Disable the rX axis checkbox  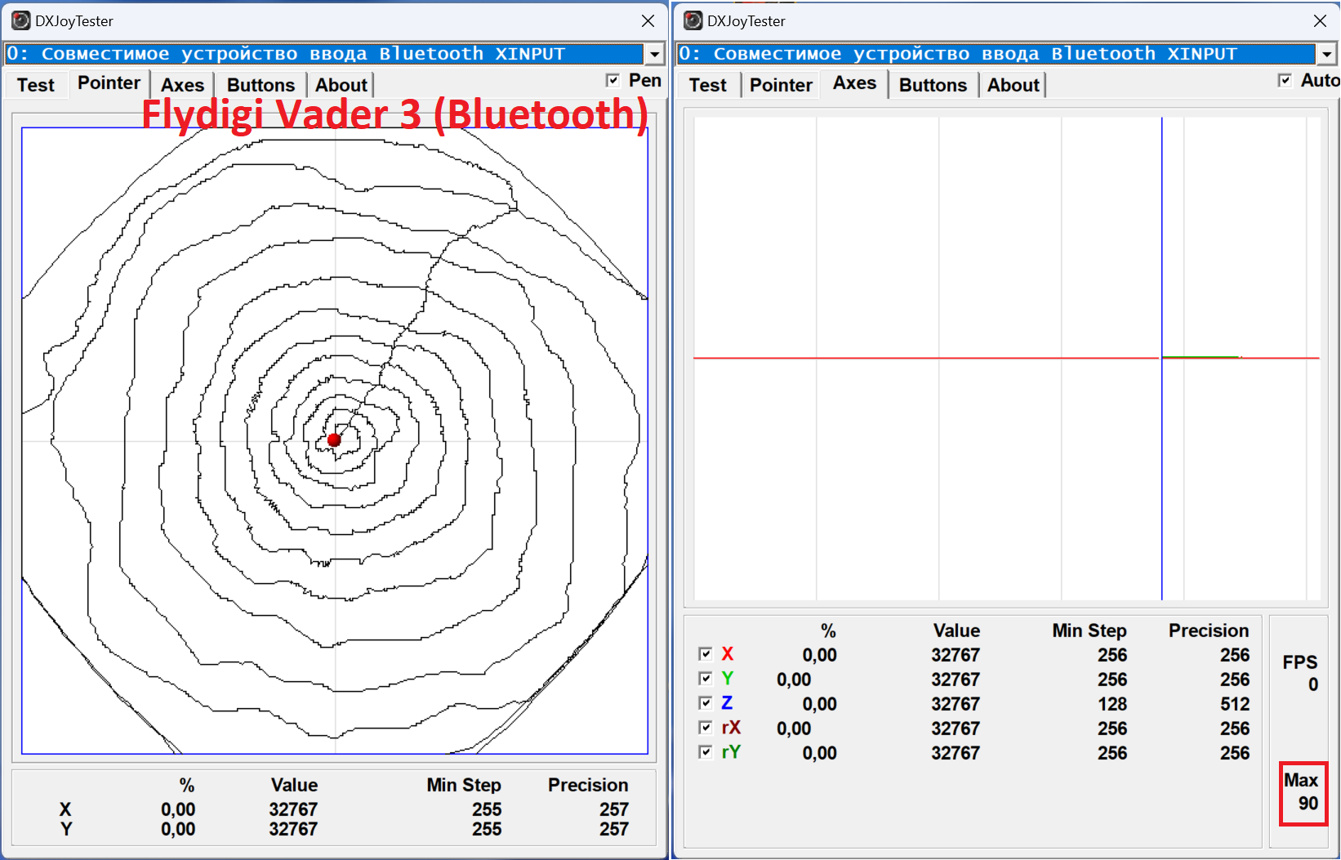pyautogui.click(x=706, y=728)
